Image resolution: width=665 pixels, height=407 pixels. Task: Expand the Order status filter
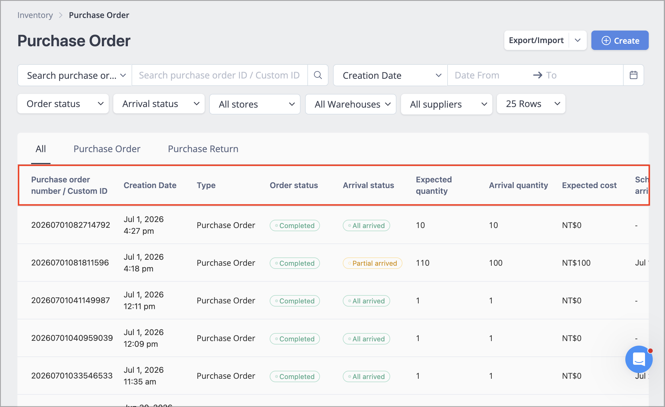[x=63, y=104]
